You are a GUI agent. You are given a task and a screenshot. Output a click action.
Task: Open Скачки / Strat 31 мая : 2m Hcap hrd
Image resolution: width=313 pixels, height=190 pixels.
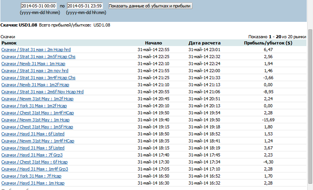[x=36, y=50]
